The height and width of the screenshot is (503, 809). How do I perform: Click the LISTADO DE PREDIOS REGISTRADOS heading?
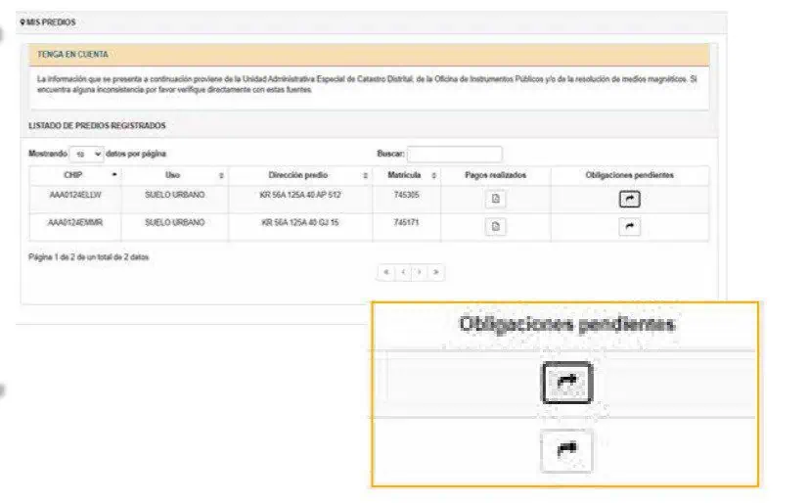(97, 126)
